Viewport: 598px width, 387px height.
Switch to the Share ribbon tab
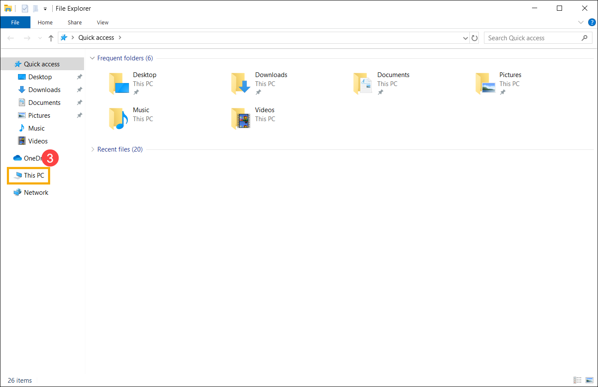[x=75, y=22]
